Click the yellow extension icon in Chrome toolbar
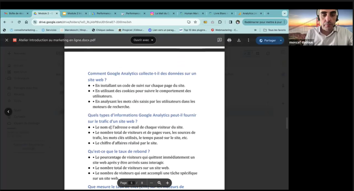354x191 pixels. [x=205, y=22]
